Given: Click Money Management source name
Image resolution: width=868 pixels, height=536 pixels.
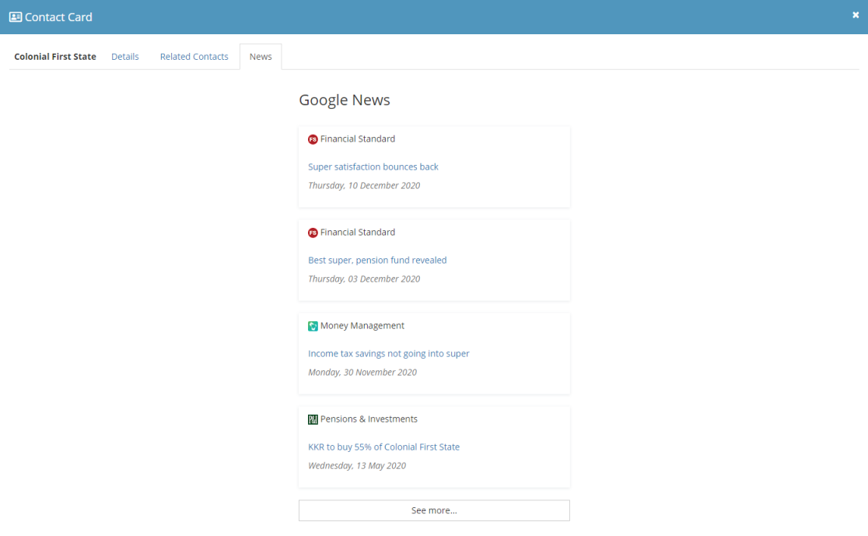Looking at the screenshot, I should 362,326.
